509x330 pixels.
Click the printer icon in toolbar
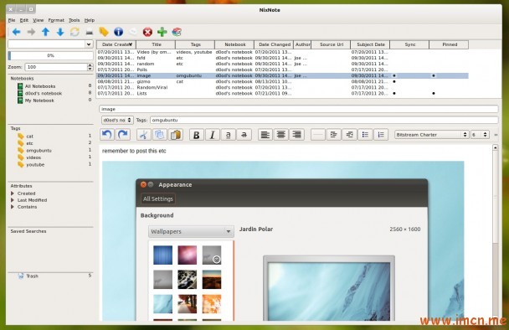point(90,32)
